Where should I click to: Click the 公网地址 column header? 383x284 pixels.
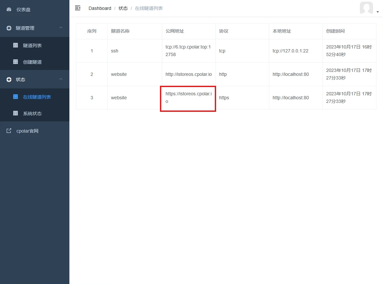(x=174, y=31)
